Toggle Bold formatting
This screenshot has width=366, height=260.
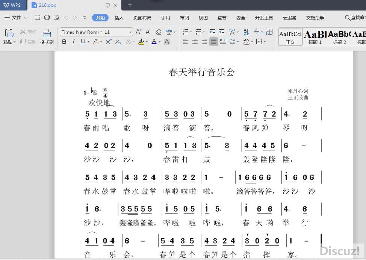click(64, 42)
